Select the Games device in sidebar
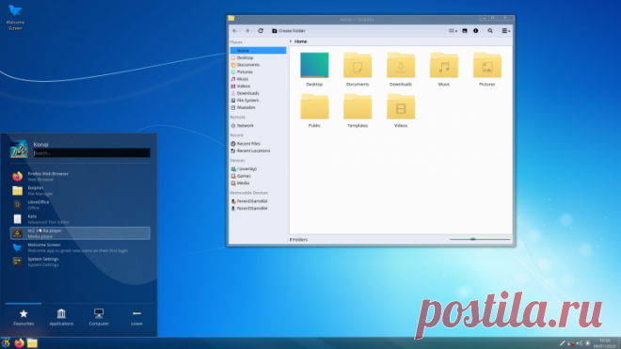This screenshot has width=621, height=349. [x=258, y=176]
